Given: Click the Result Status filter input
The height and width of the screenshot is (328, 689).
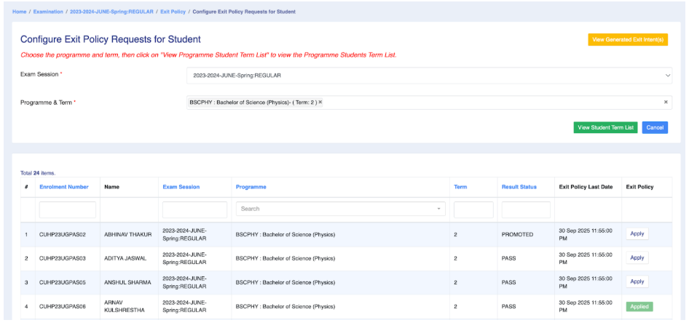Looking at the screenshot, I should point(525,209).
